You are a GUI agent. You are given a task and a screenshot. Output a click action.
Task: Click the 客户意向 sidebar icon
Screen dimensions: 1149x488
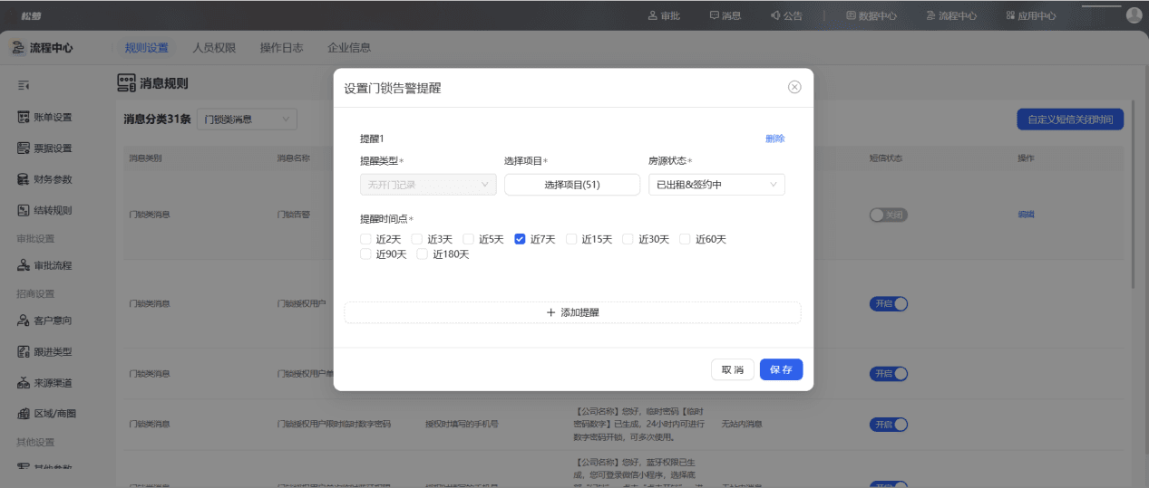click(x=24, y=321)
